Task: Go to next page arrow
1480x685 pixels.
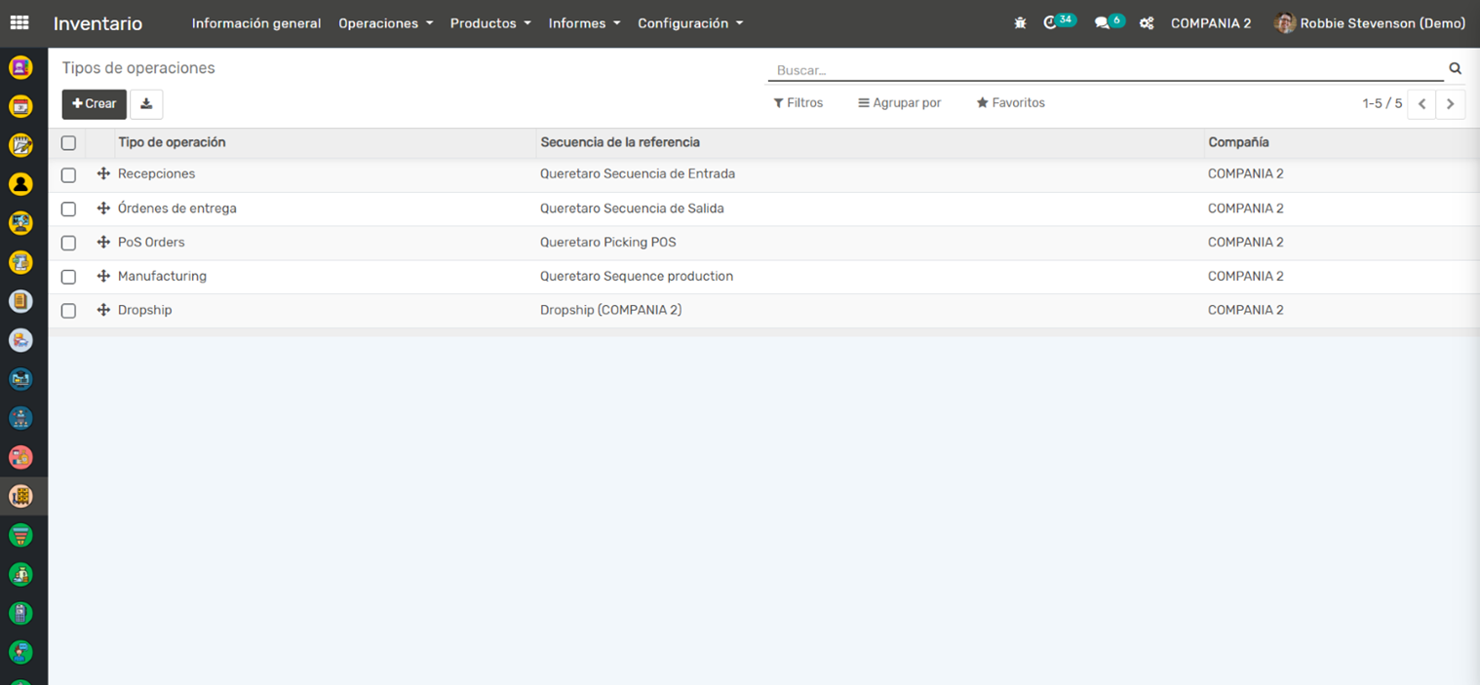Action: click(x=1450, y=104)
